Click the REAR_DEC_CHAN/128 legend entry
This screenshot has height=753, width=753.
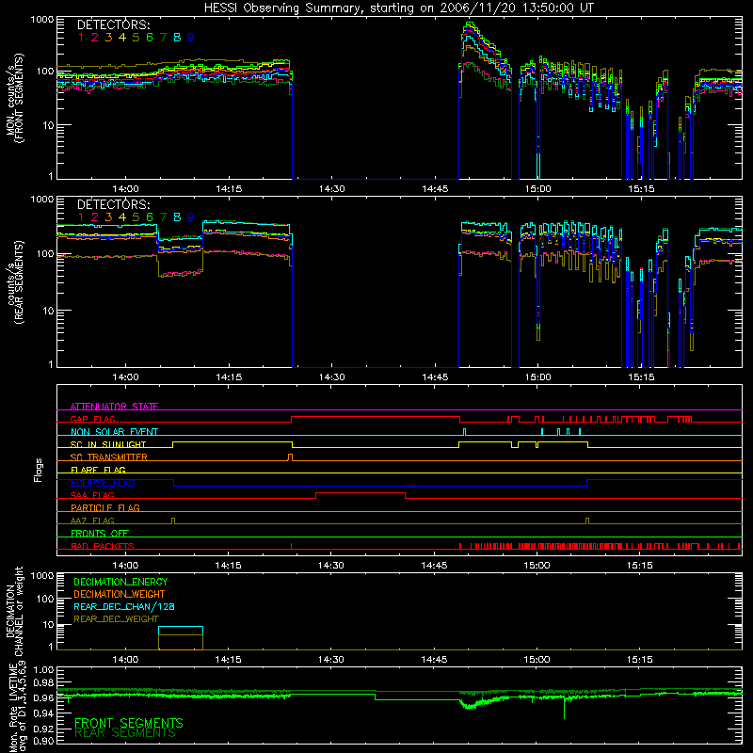tap(124, 607)
